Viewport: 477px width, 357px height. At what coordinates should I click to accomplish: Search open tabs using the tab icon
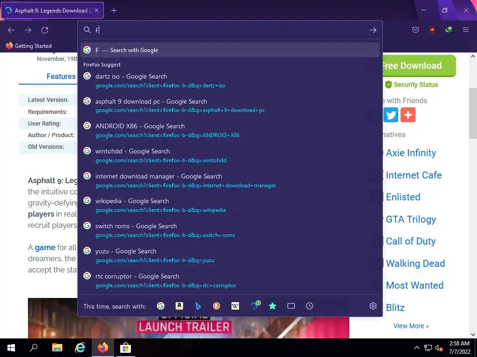[291, 306]
